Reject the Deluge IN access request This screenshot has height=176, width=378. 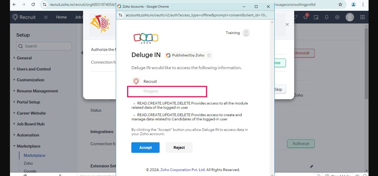(x=179, y=147)
